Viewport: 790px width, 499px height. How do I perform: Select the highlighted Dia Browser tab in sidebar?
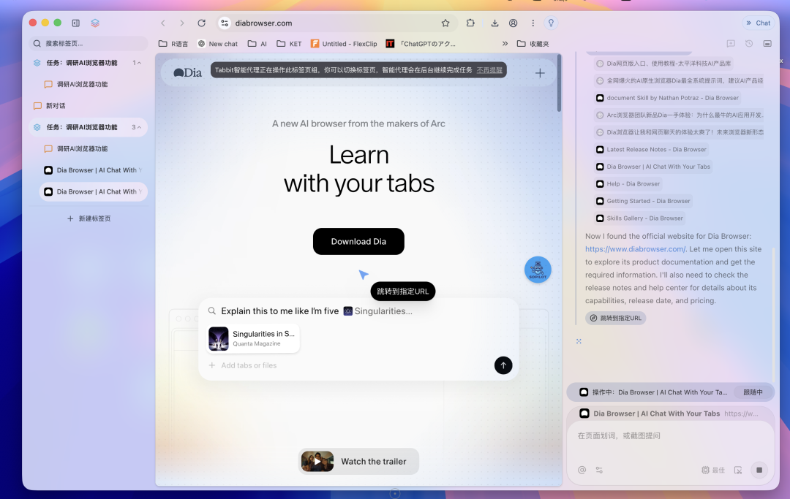(93, 191)
